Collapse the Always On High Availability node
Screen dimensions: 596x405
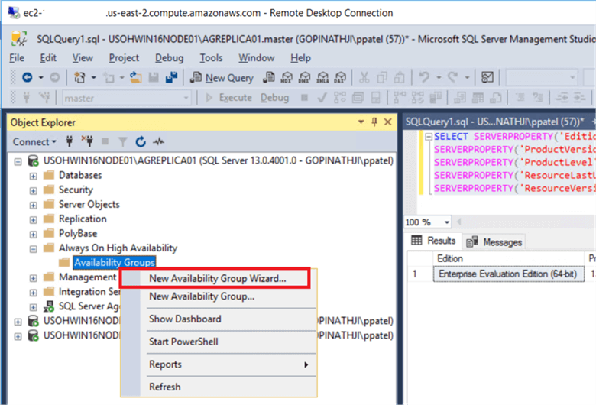tap(33, 248)
